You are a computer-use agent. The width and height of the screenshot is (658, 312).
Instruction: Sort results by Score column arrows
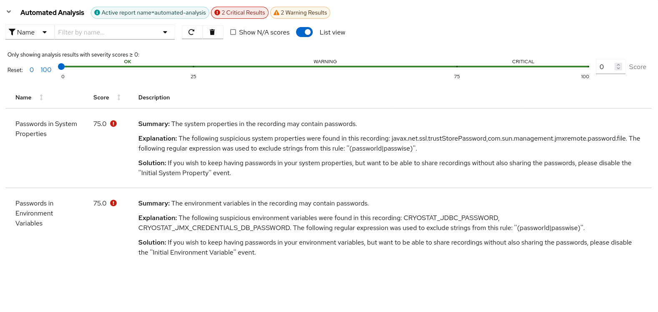119,97
